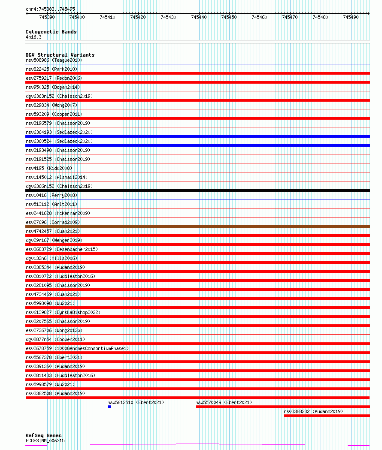
Task: Select nsv3391360 (Audano2019) variant
Action: point(55,366)
